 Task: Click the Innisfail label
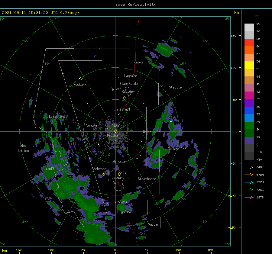click(122, 109)
